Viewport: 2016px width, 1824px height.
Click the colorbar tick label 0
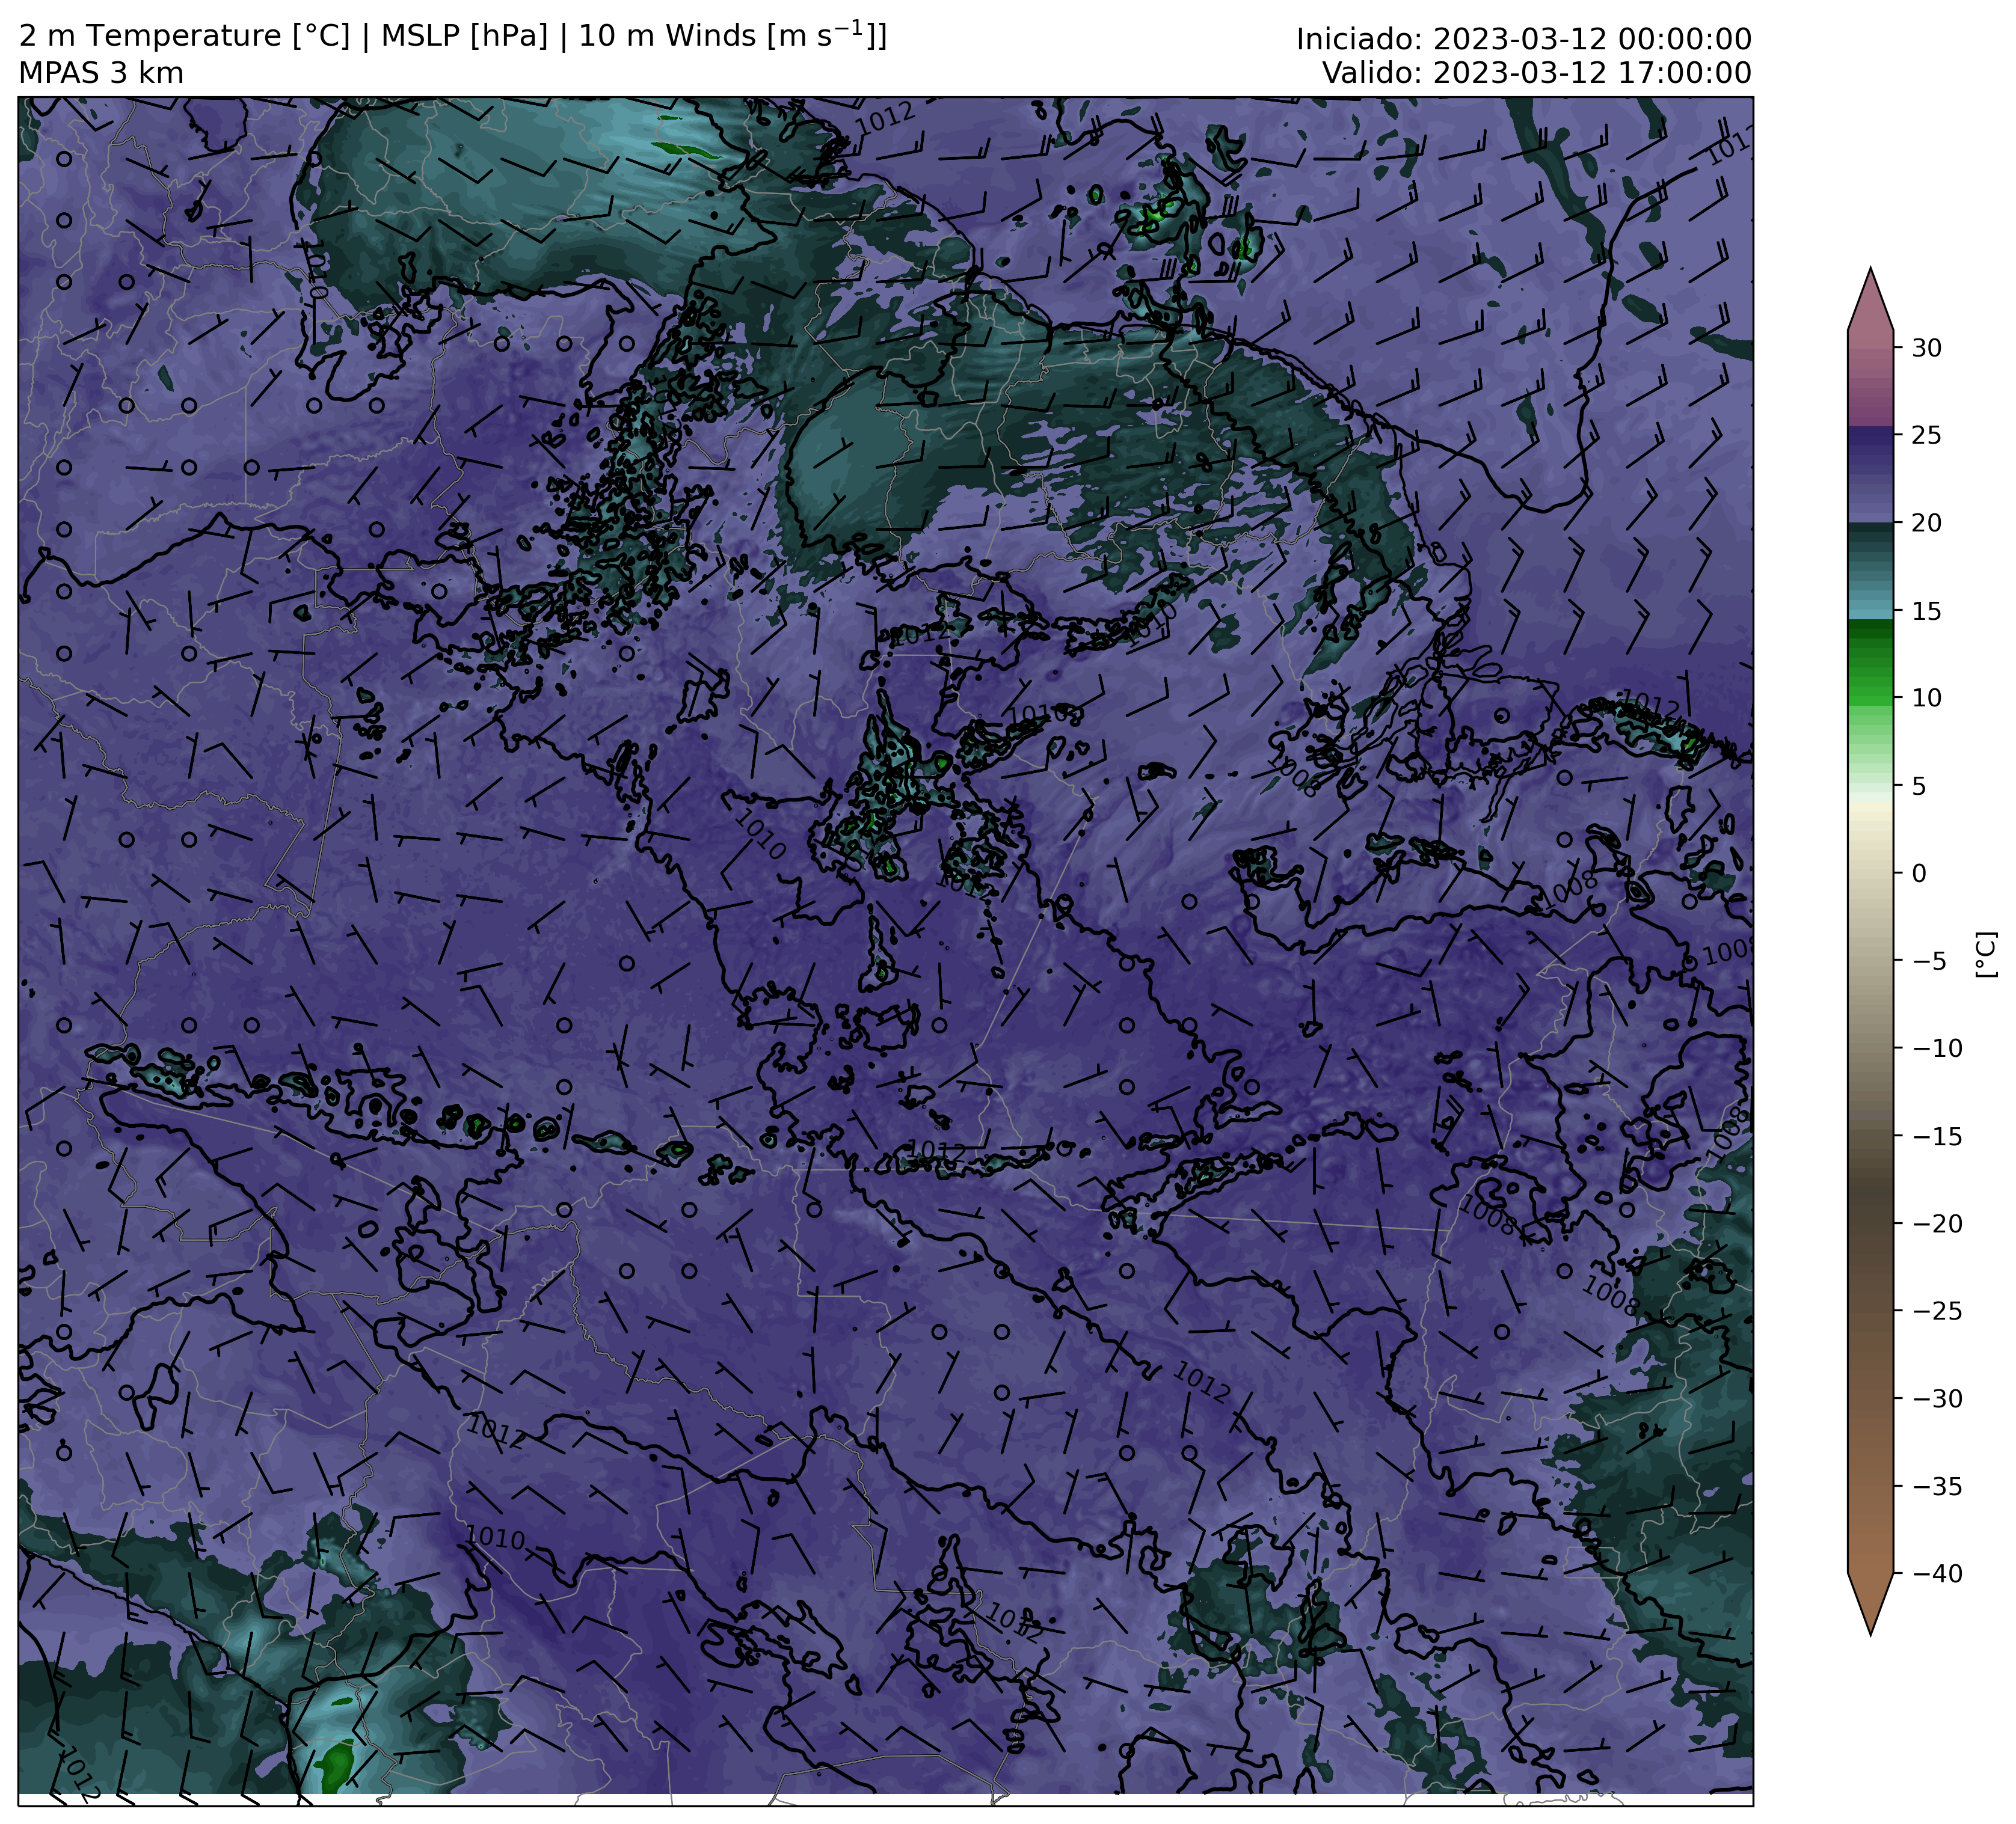(x=1919, y=874)
